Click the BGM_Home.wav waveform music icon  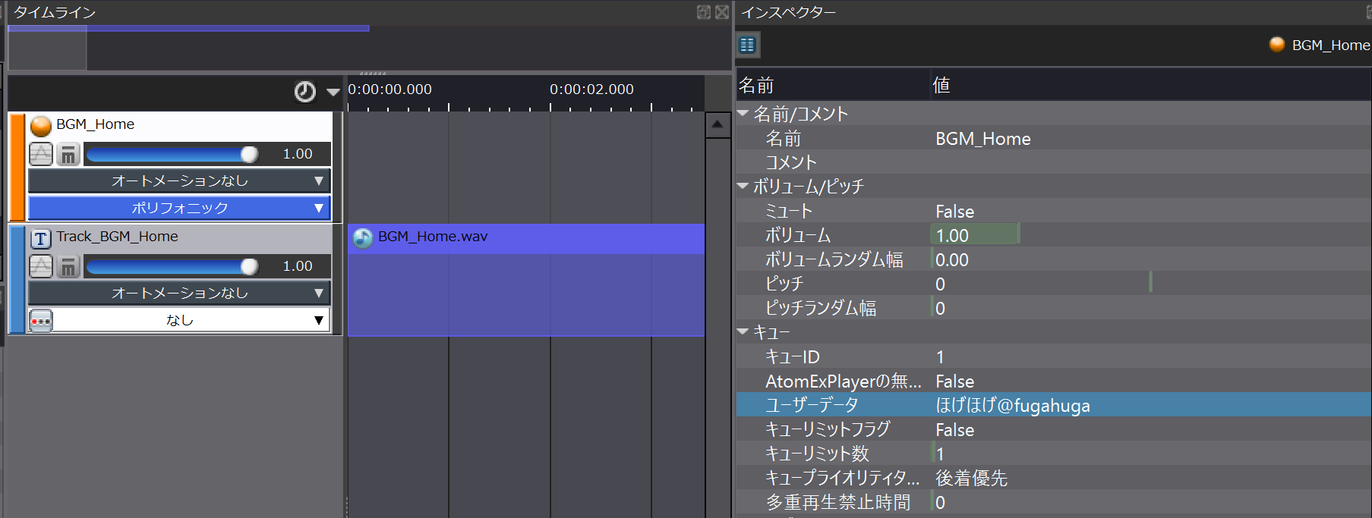363,238
